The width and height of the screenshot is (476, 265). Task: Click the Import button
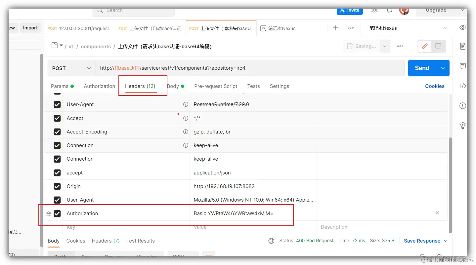(30, 28)
